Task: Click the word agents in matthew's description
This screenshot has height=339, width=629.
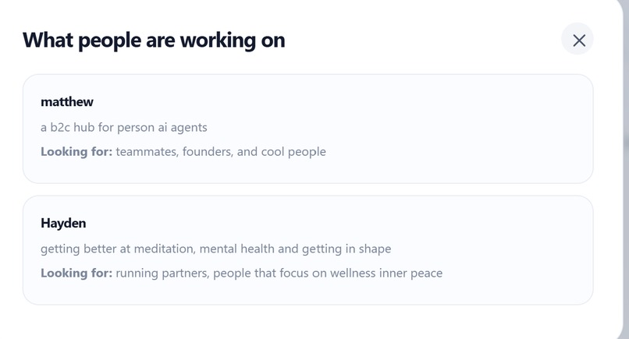Action: pyautogui.click(x=189, y=128)
